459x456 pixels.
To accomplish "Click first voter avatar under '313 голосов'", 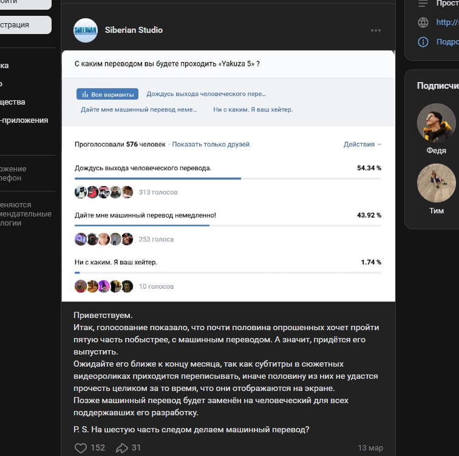I will click(81, 192).
